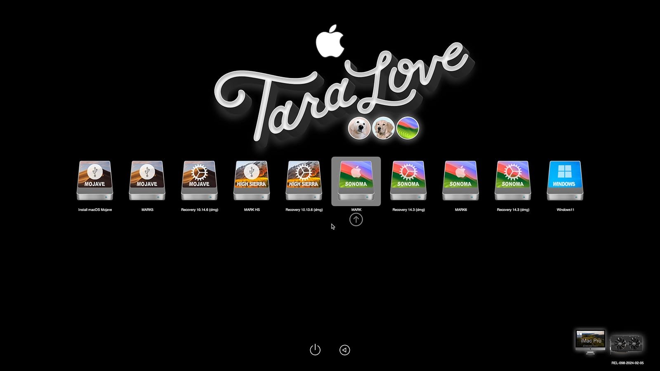Click the restart triangle button
The width and height of the screenshot is (660, 371).
click(345, 350)
